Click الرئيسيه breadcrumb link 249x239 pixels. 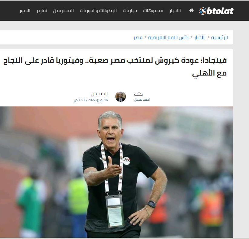pos(219,37)
